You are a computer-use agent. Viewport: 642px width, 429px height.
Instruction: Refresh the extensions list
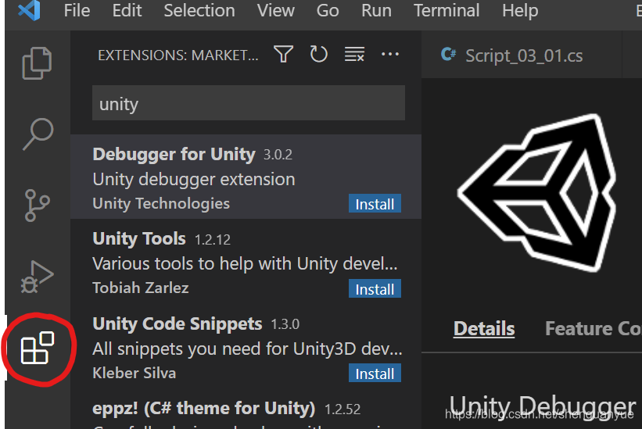[318, 54]
